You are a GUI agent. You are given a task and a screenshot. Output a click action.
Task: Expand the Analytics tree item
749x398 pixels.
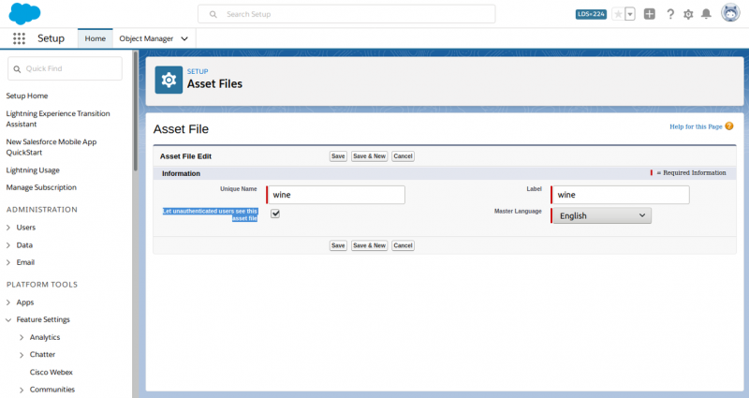22,337
